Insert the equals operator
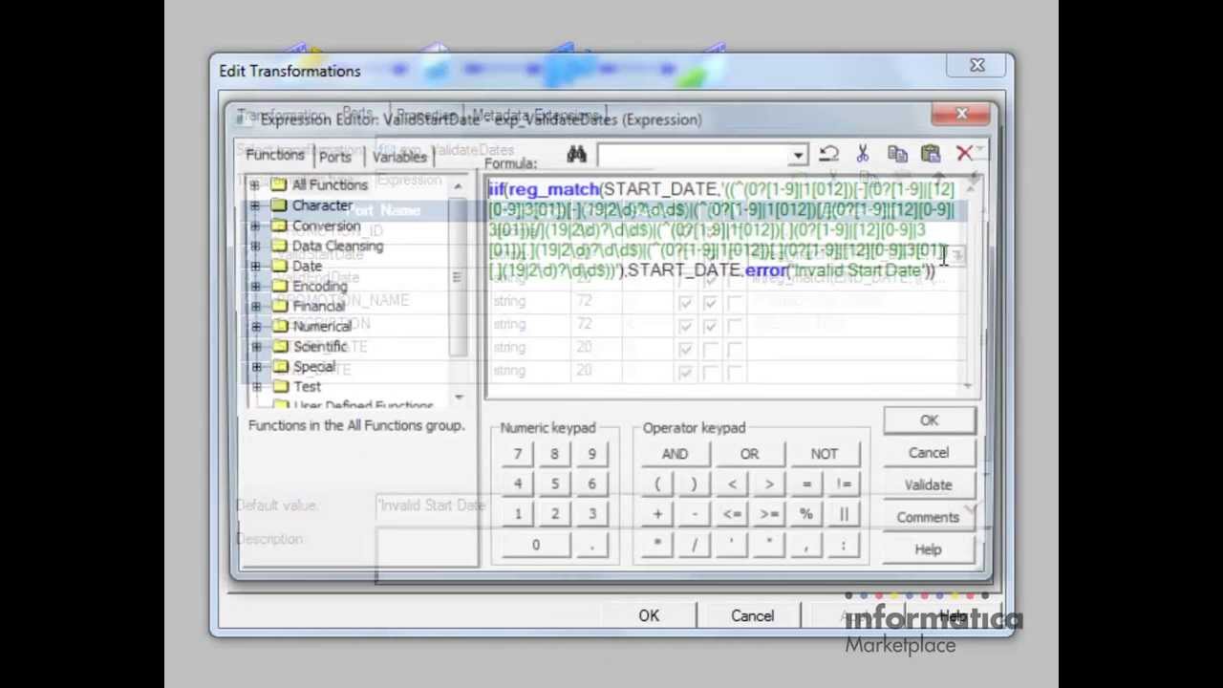 point(806,484)
